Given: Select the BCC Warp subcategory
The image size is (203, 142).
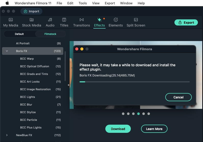Looking at the screenshot, I should (33, 59).
